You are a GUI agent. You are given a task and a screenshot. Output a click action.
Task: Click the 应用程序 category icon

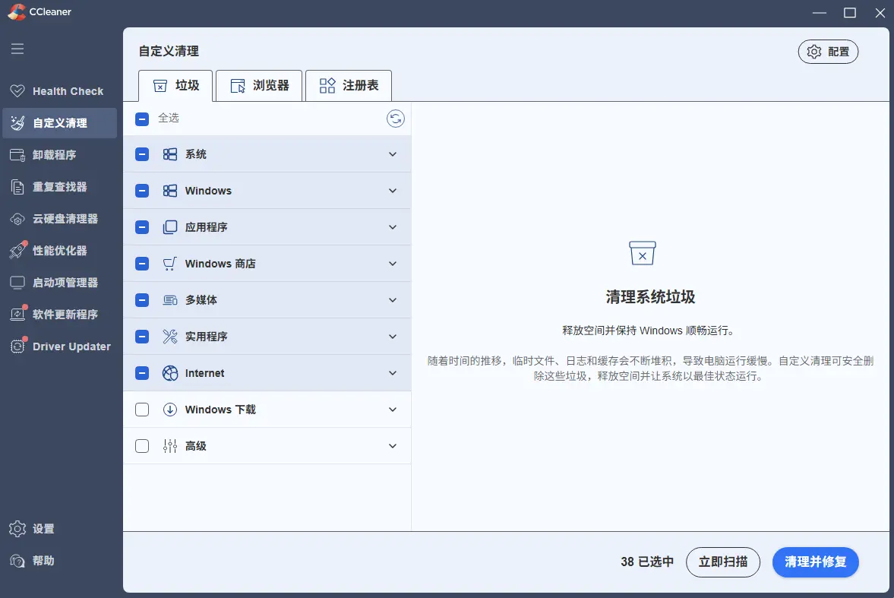(170, 227)
